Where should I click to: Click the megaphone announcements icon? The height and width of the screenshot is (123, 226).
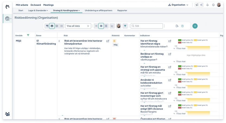point(197,5)
